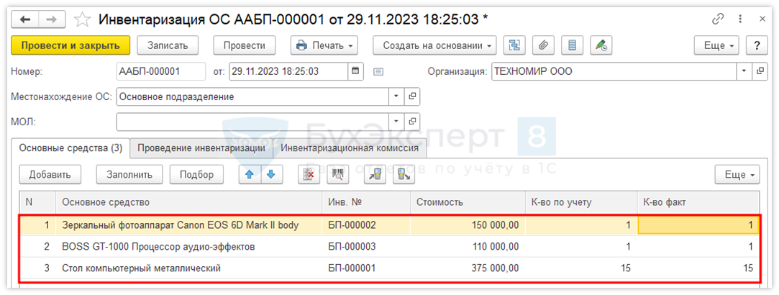Click the Записать button
Viewport: 779px width, 295px height.
coord(168,45)
